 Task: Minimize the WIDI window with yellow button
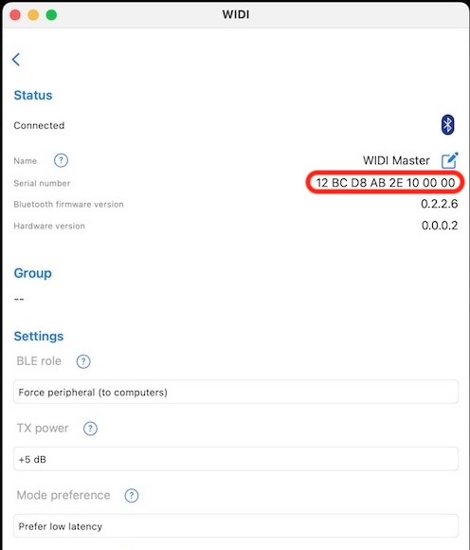click(x=33, y=15)
